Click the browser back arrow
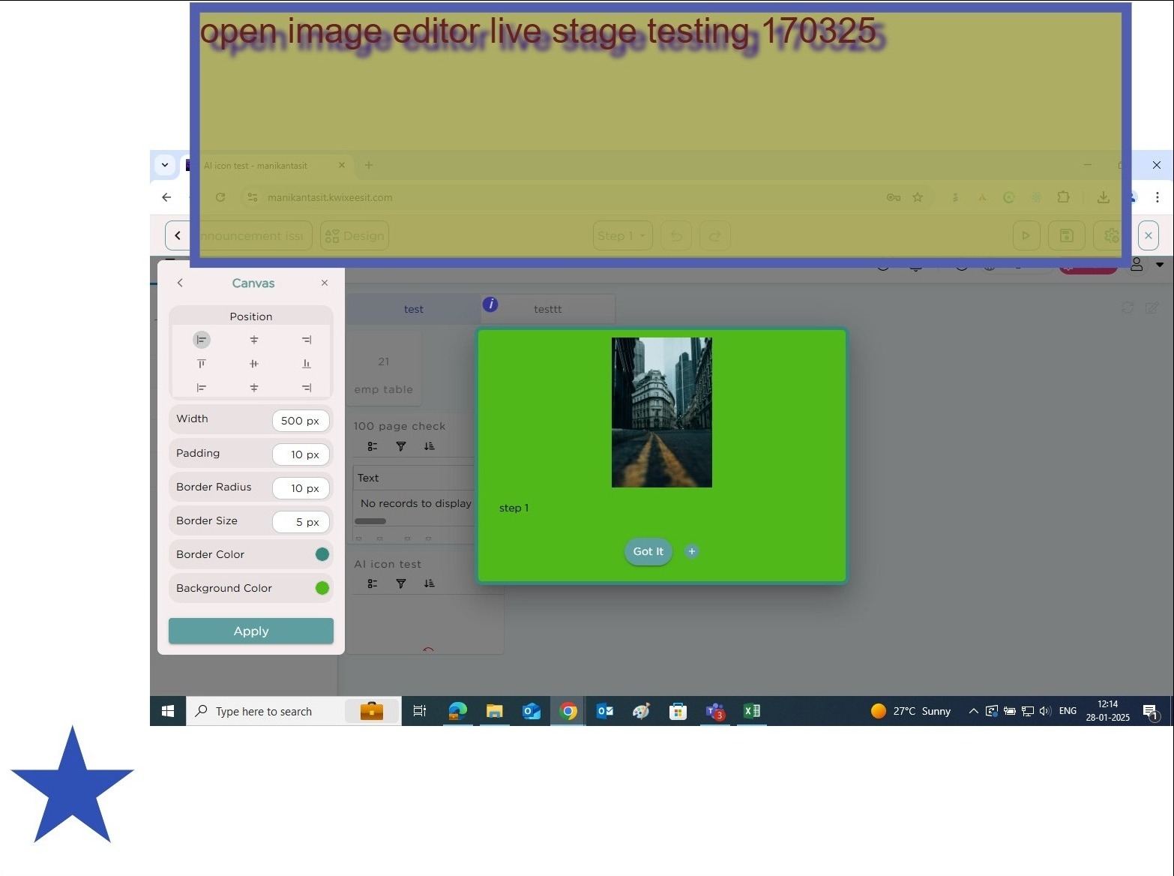The height and width of the screenshot is (876, 1174). pos(166,197)
